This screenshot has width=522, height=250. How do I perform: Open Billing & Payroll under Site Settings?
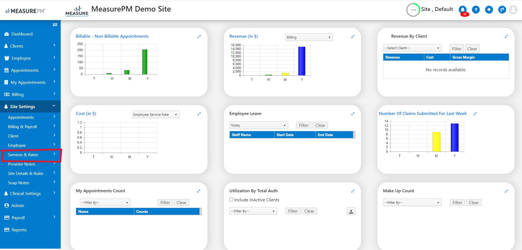tap(30, 127)
